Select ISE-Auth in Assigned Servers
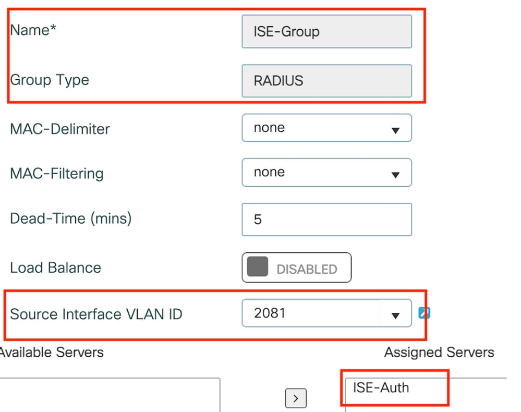The width and height of the screenshot is (521, 412). pos(381,387)
